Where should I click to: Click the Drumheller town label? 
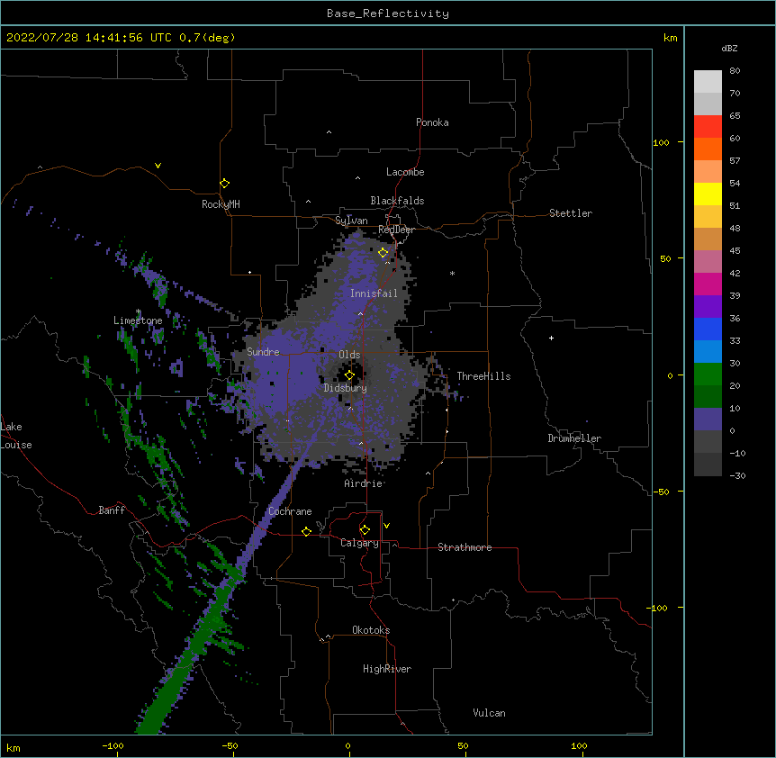(x=574, y=438)
